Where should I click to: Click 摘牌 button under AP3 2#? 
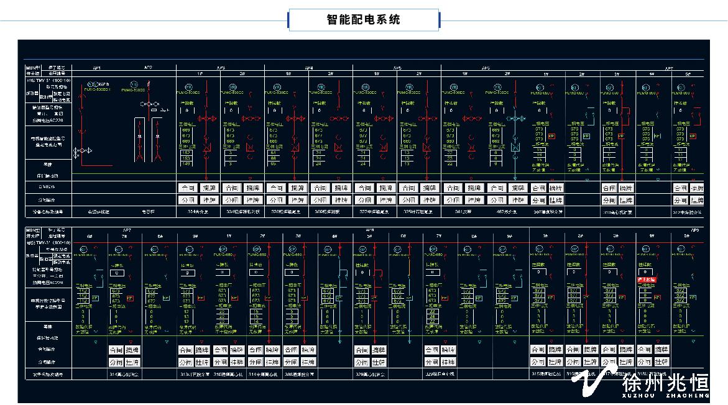point(254,188)
